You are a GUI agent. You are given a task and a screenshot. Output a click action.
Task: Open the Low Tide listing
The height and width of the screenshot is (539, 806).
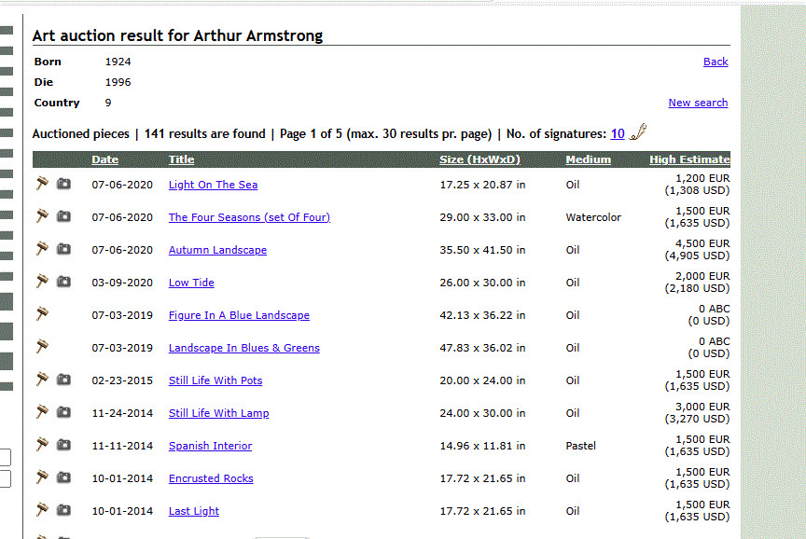coord(191,283)
